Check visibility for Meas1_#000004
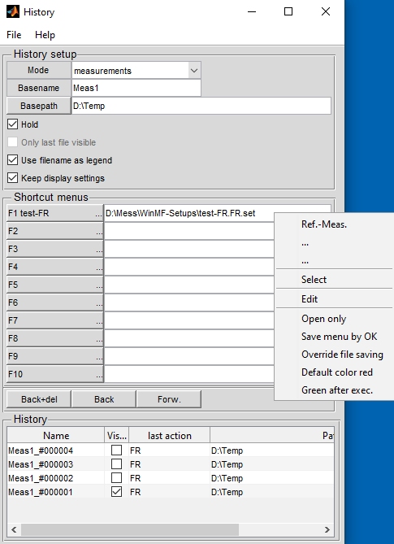394x544 pixels. (116, 450)
